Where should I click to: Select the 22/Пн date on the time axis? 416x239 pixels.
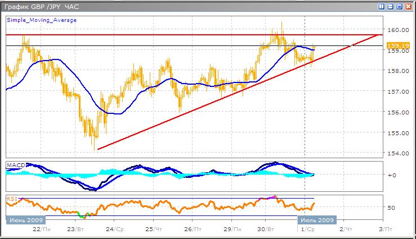click(40, 229)
